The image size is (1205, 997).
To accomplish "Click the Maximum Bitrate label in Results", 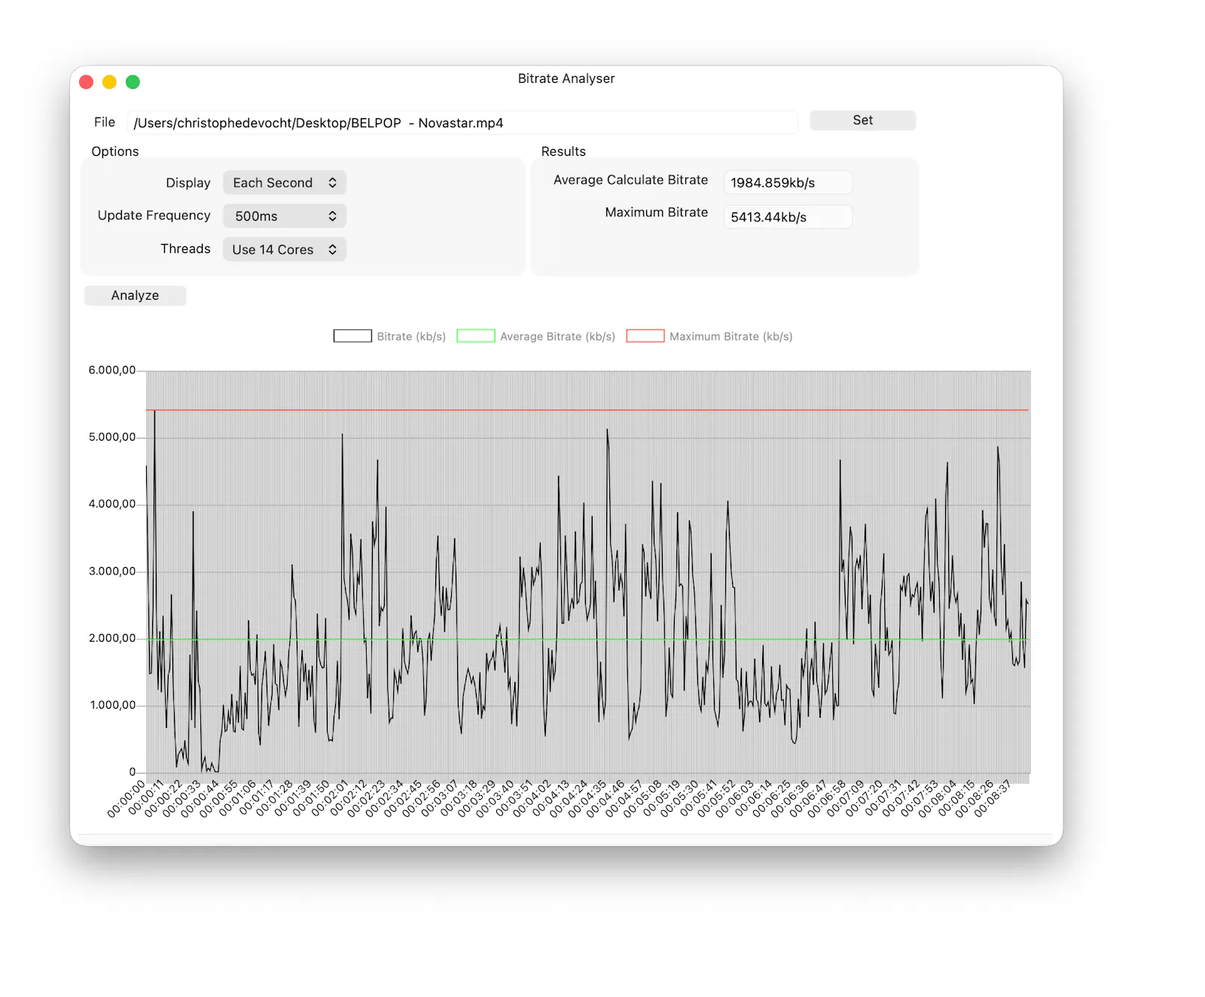I will pyautogui.click(x=656, y=212).
